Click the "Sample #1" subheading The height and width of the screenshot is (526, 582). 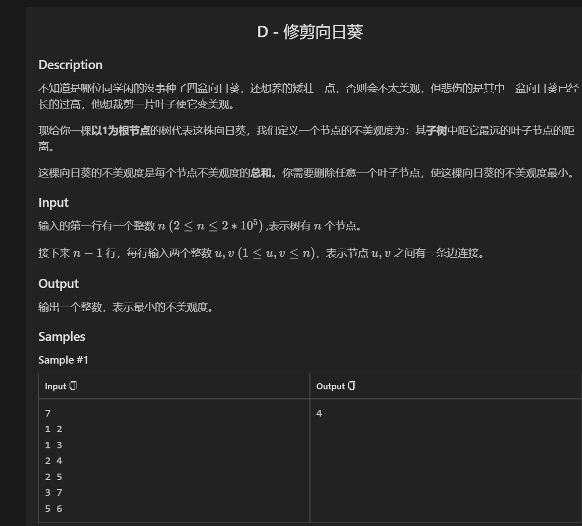pyautogui.click(x=63, y=360)
